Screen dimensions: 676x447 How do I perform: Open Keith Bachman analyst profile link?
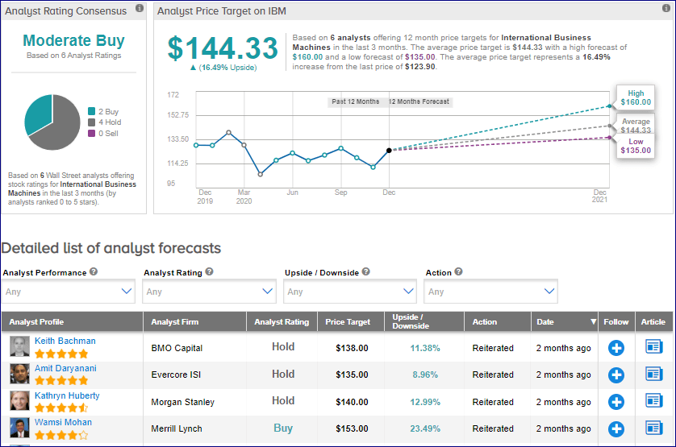tap(65, 341)
